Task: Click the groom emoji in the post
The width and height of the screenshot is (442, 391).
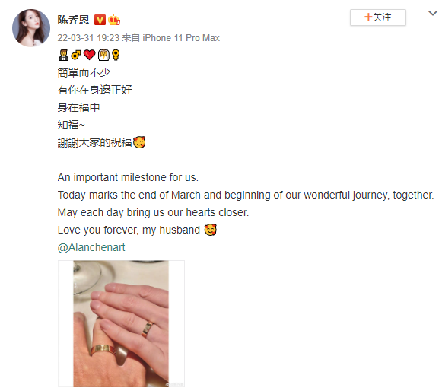Action: [63, 55]
